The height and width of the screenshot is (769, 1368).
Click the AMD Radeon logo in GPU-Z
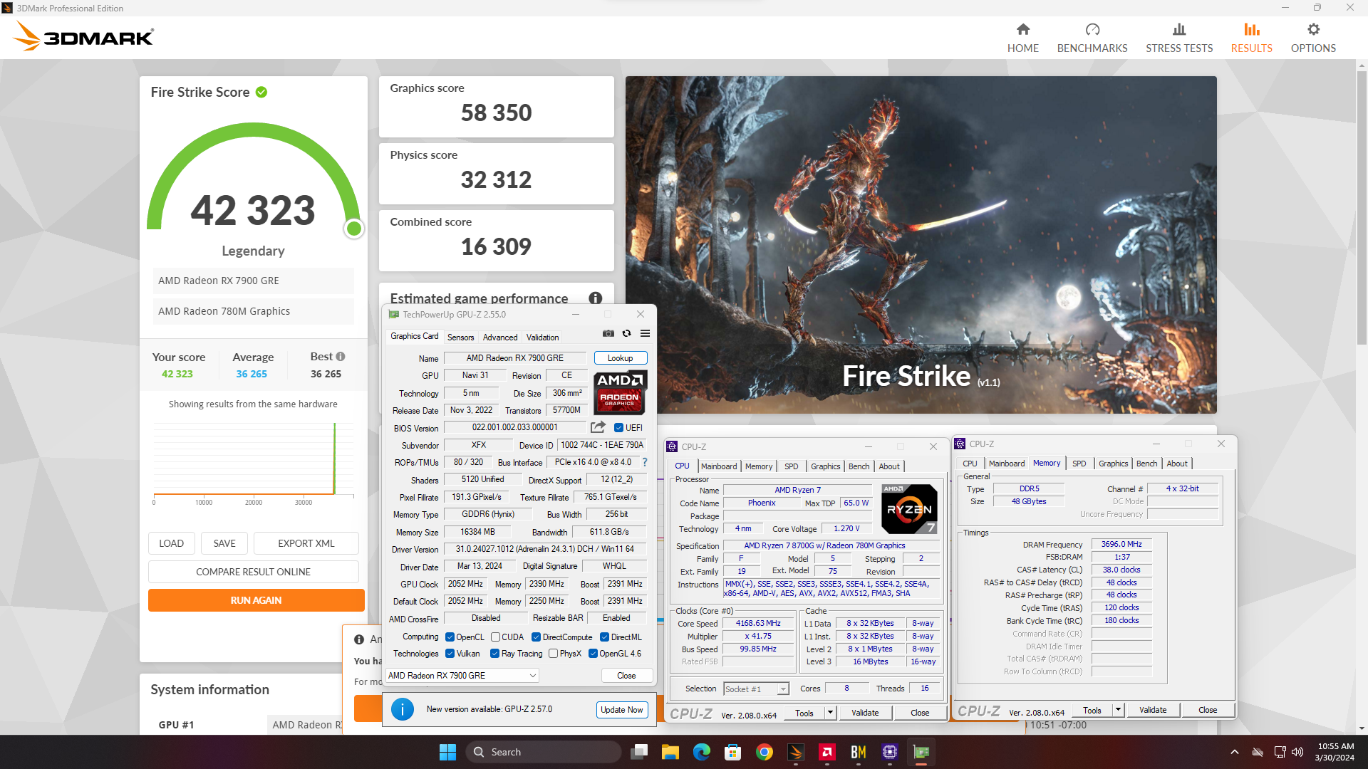[x=619, y=392]
